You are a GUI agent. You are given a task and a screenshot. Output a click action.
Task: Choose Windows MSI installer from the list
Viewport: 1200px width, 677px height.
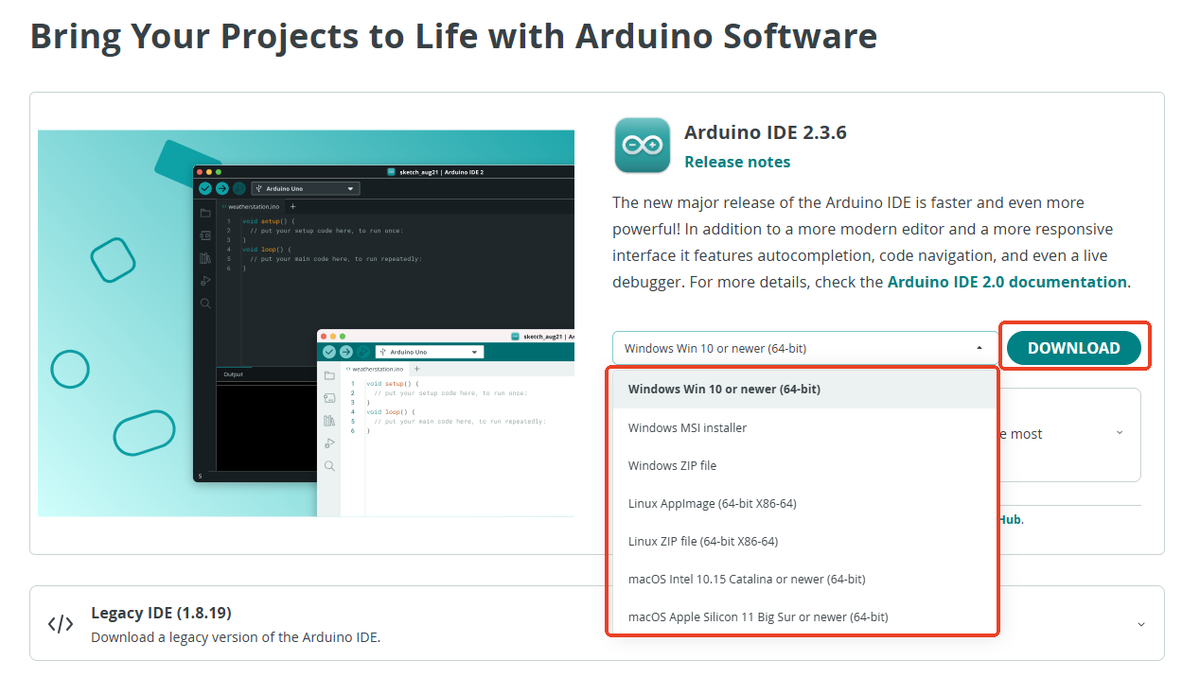tap(687, 427)
